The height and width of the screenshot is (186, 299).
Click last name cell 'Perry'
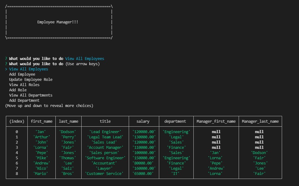tap(68, 137)
